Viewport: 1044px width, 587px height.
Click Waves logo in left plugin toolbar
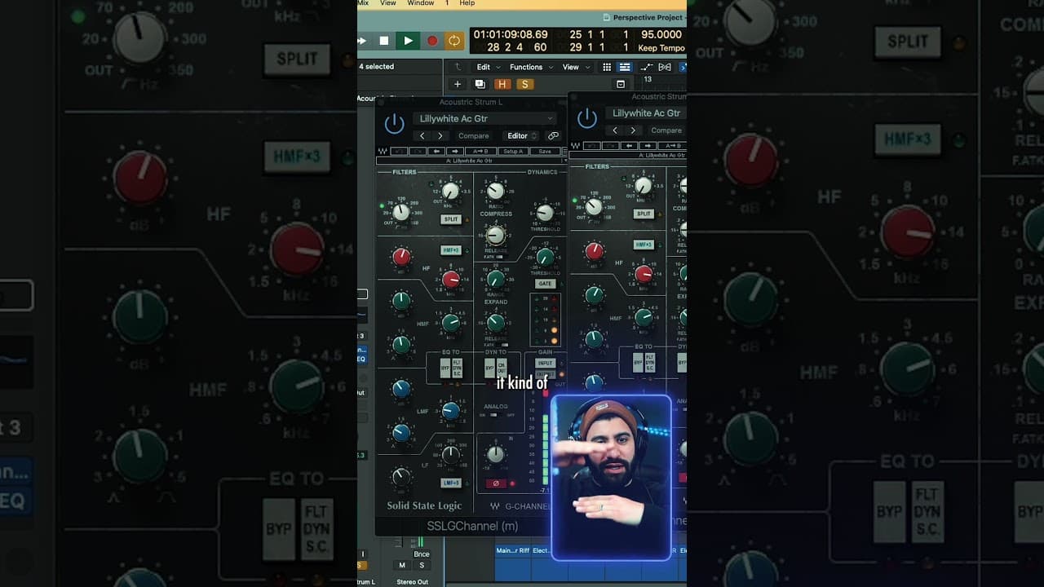coord(382,152)
